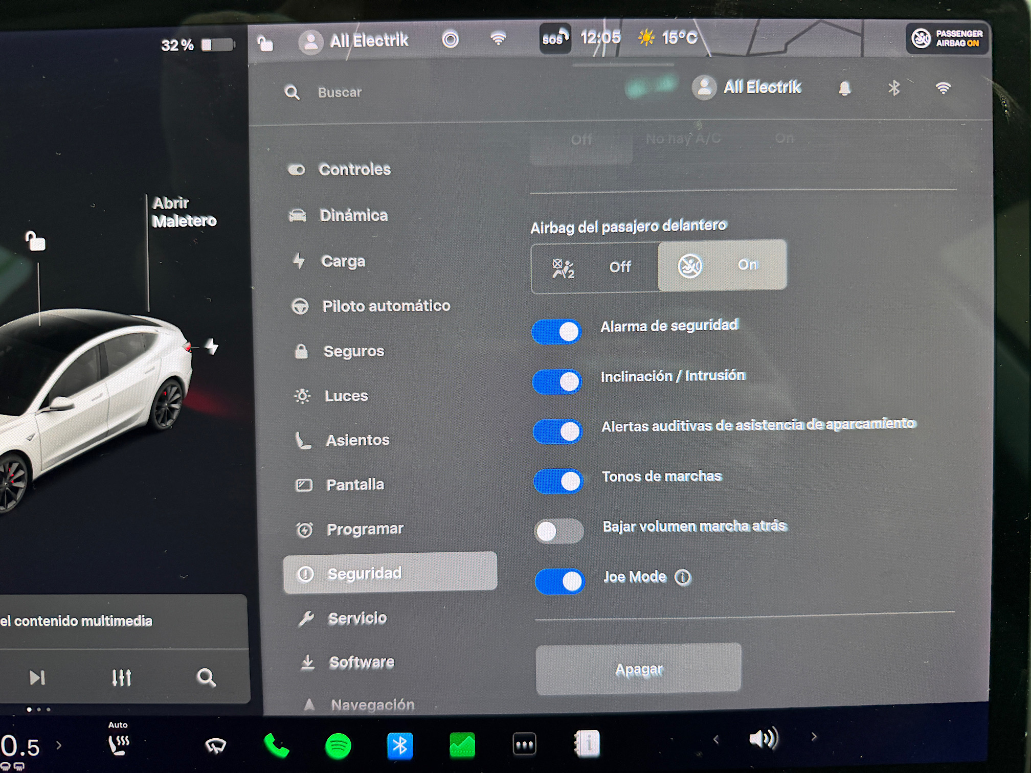Raise temperature with the chevron beside 0.5
Image resolution: width=1031 pixels, height=773 pixels.
coord(59,745)
